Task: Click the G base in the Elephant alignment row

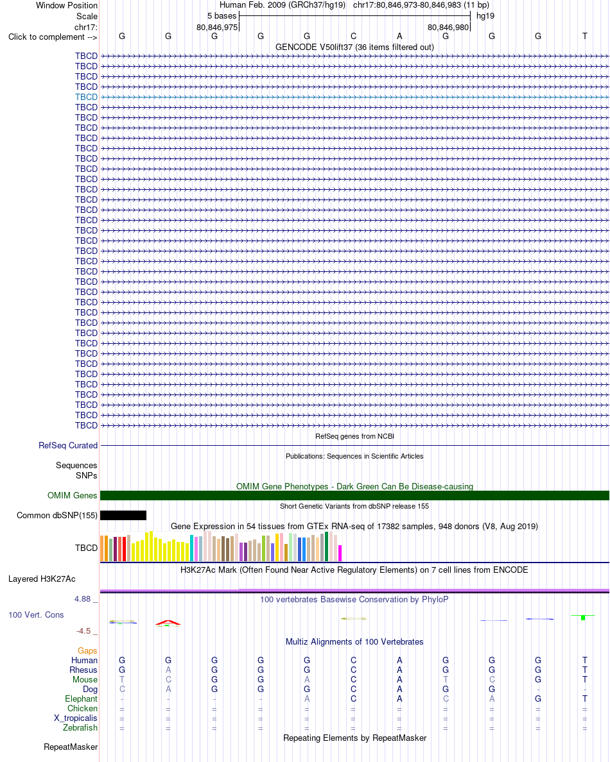Action: 538,699
